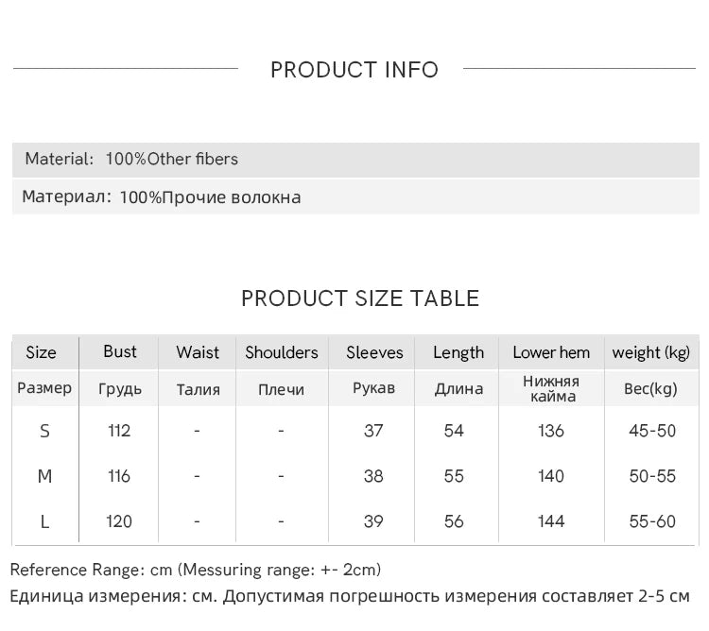
Task: Select size S row label
Action: 44,431
